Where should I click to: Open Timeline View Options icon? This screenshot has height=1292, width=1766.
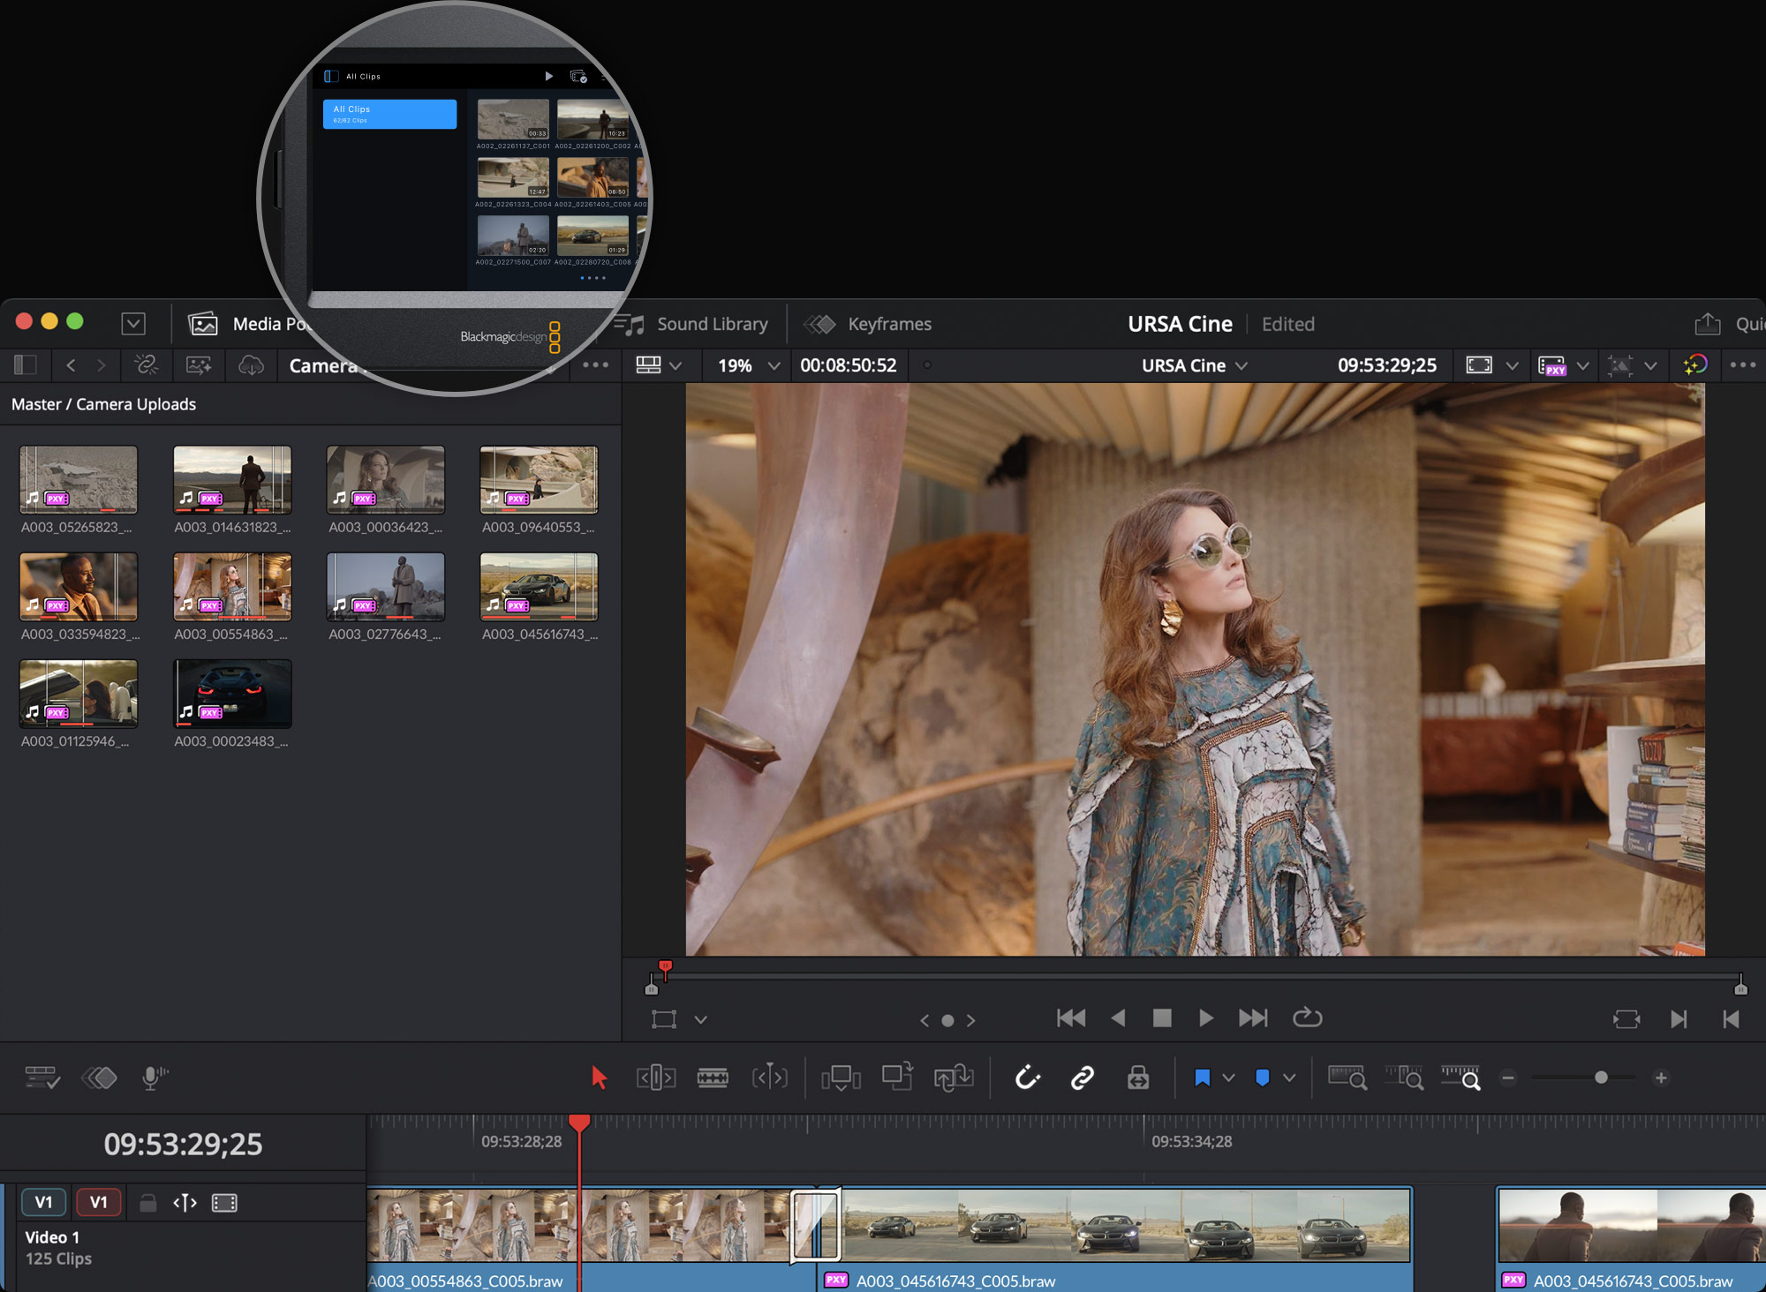pos(42,1078)
